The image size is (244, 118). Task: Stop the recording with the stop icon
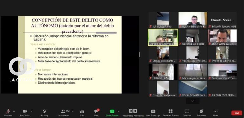pos(135,111)
